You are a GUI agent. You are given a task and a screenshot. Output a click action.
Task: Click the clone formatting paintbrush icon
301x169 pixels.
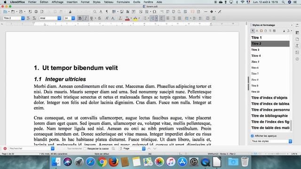(70, 12)
